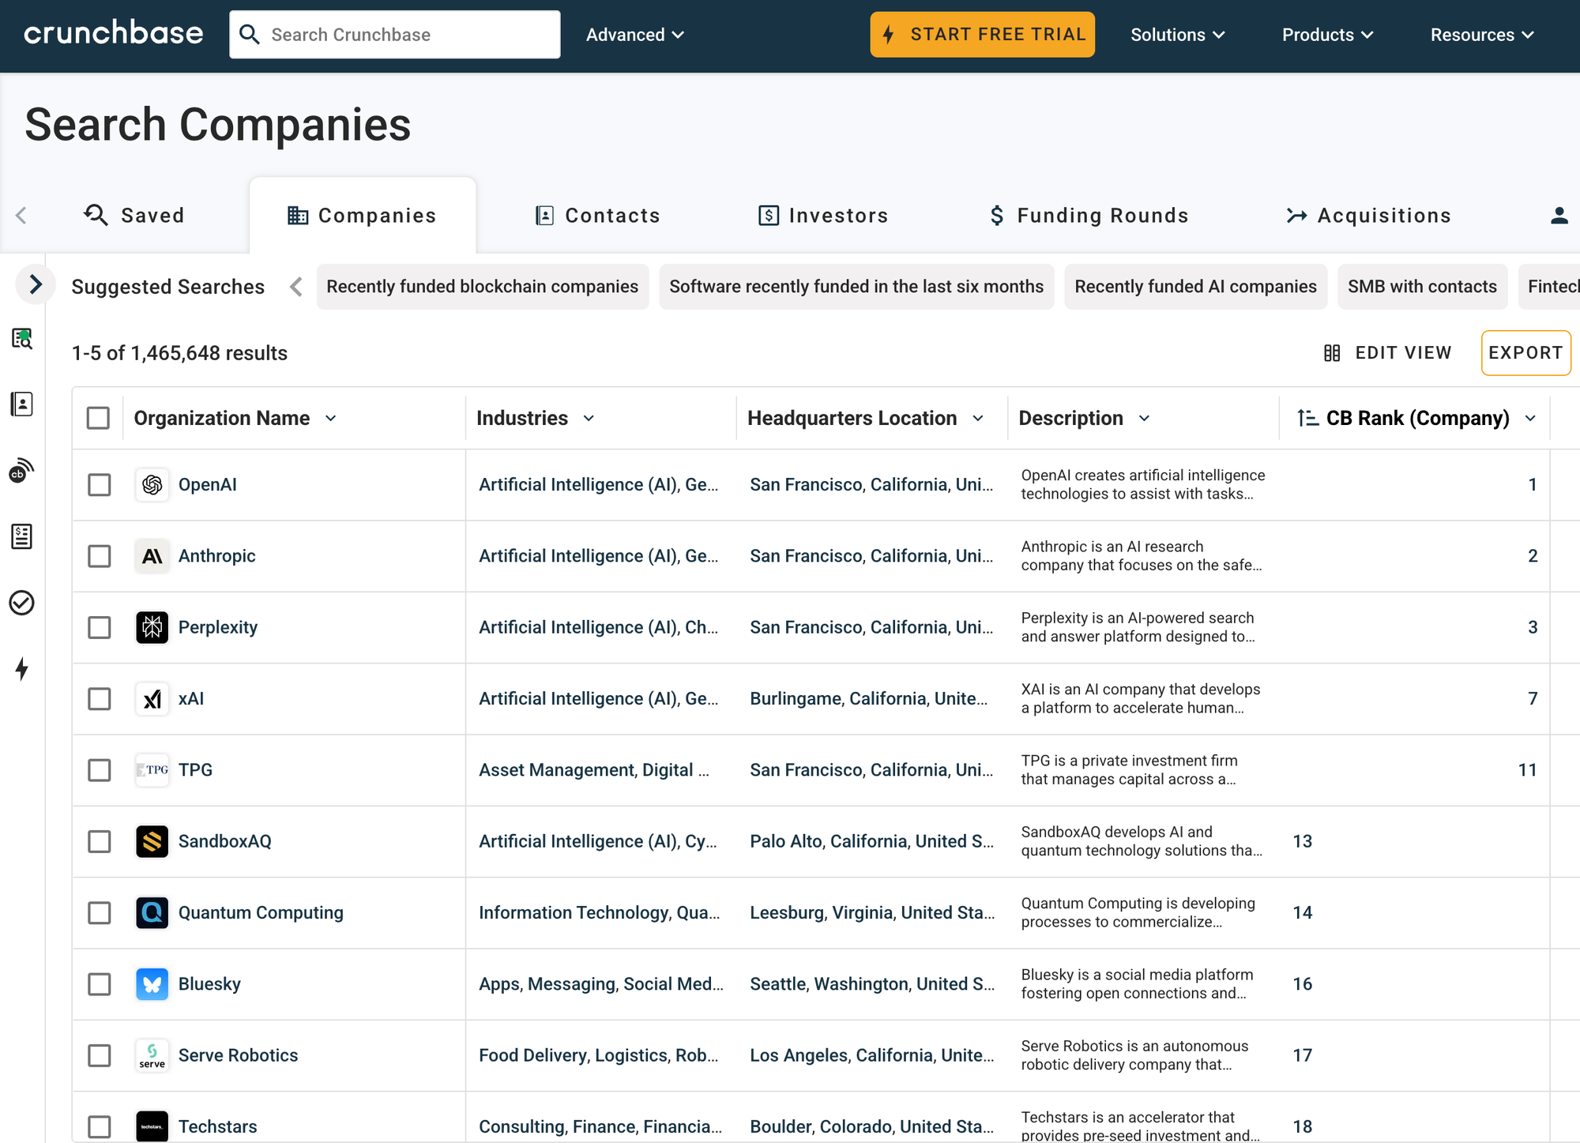Select Recently funded blockchain companies
Screen dimensions: 1580x1143
(483, 287)
